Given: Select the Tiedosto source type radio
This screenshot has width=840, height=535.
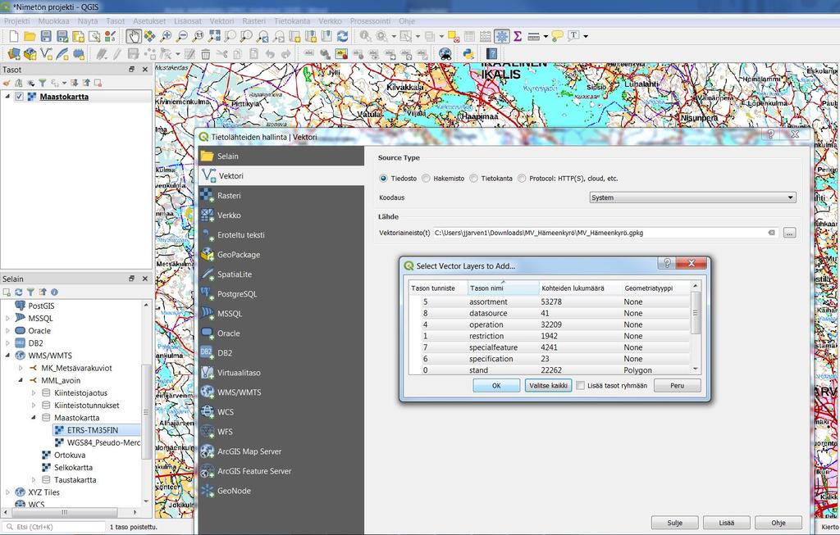Looking at the screenshot, I should pyautogui.click(x=383, y=179).
